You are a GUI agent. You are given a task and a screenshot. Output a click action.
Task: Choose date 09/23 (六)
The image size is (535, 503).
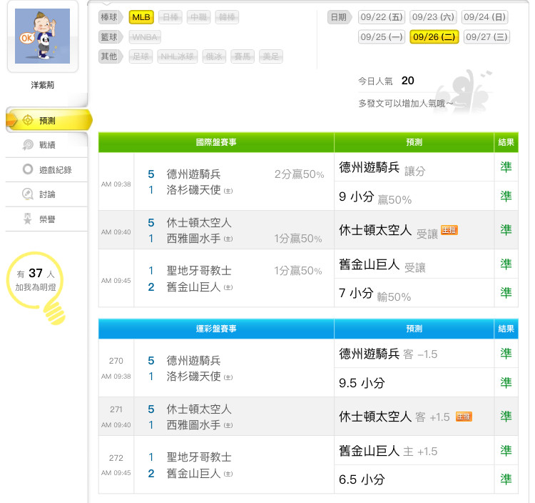433,17
